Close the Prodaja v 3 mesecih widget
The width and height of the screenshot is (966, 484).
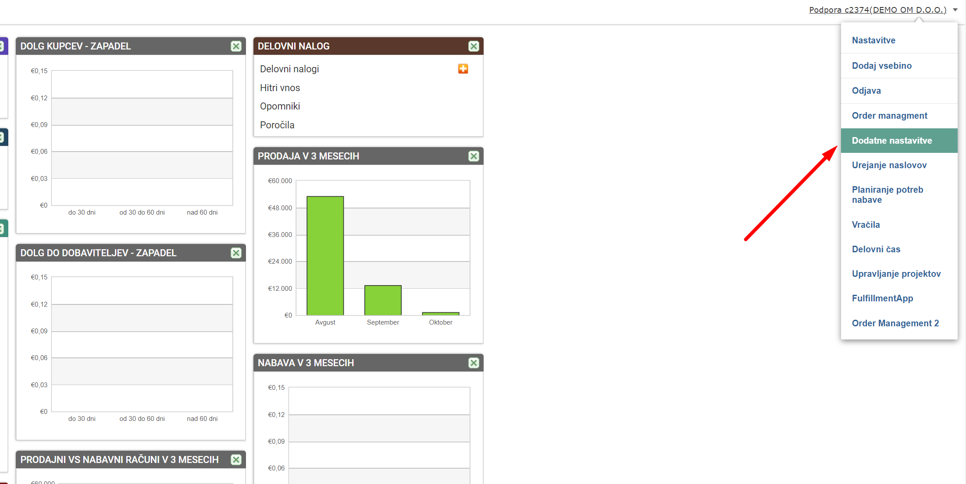coord(474,156)
